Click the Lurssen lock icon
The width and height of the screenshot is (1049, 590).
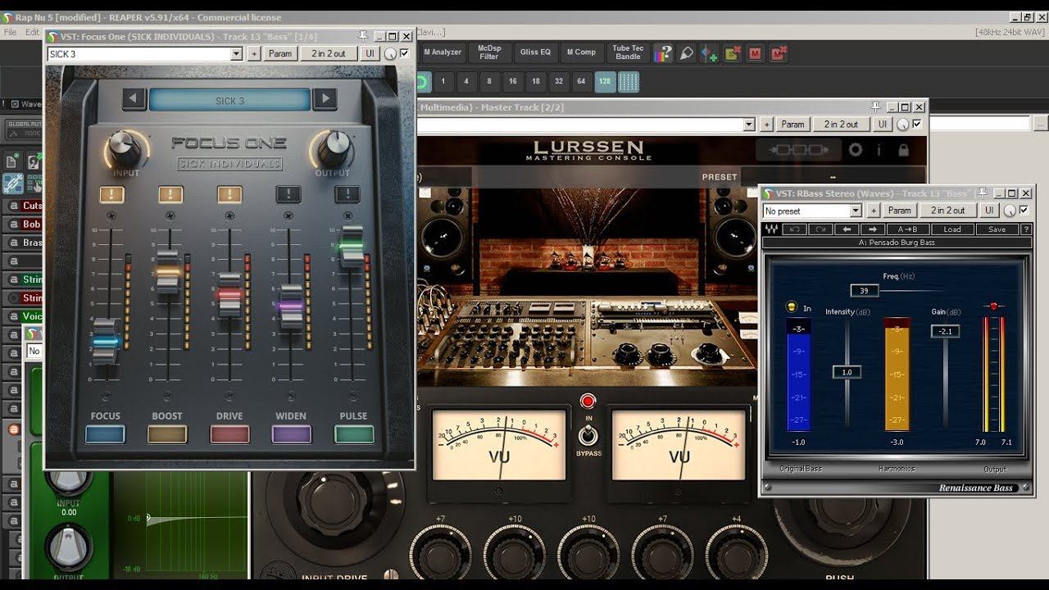(903, 150)
